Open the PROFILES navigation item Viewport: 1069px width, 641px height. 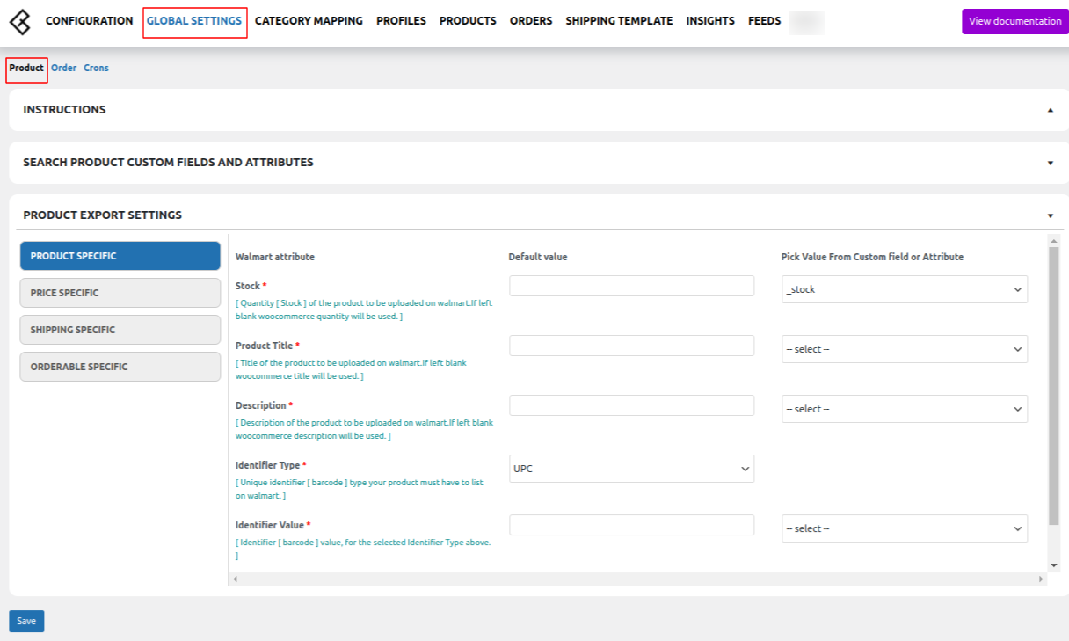pyautogui.click(x=401, y=20)
